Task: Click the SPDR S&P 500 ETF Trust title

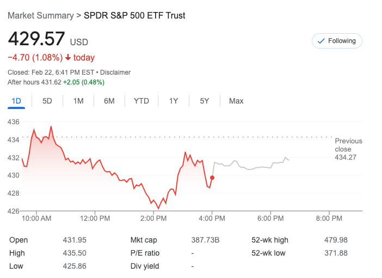Action: 134,15
